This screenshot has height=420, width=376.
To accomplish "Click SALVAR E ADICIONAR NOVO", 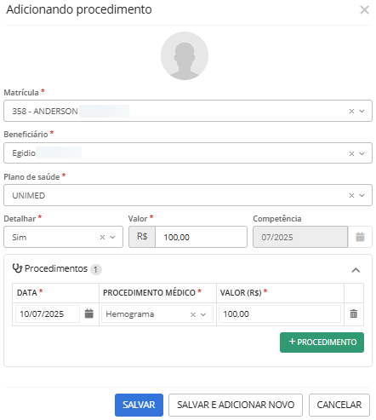I will [x=236, y=405].
